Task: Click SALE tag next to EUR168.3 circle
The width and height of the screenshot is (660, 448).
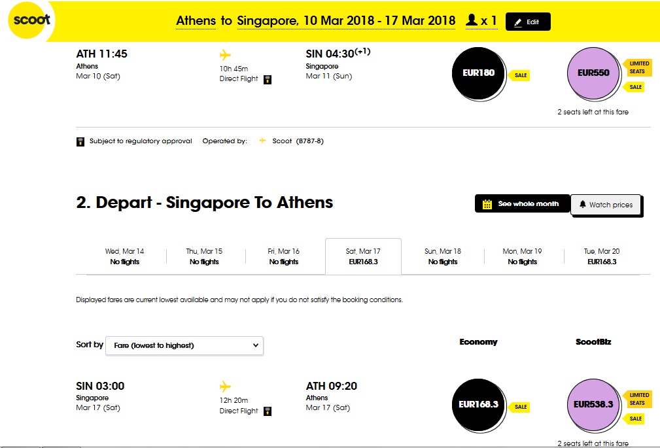Action: pos(519,407)
